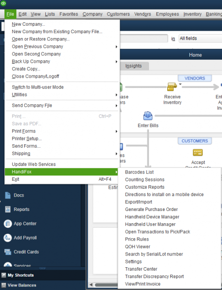Viewport: 222px width, 290px height.
Task: Click the horizontal scrollbar left arrow
Action: pos(91,285)
